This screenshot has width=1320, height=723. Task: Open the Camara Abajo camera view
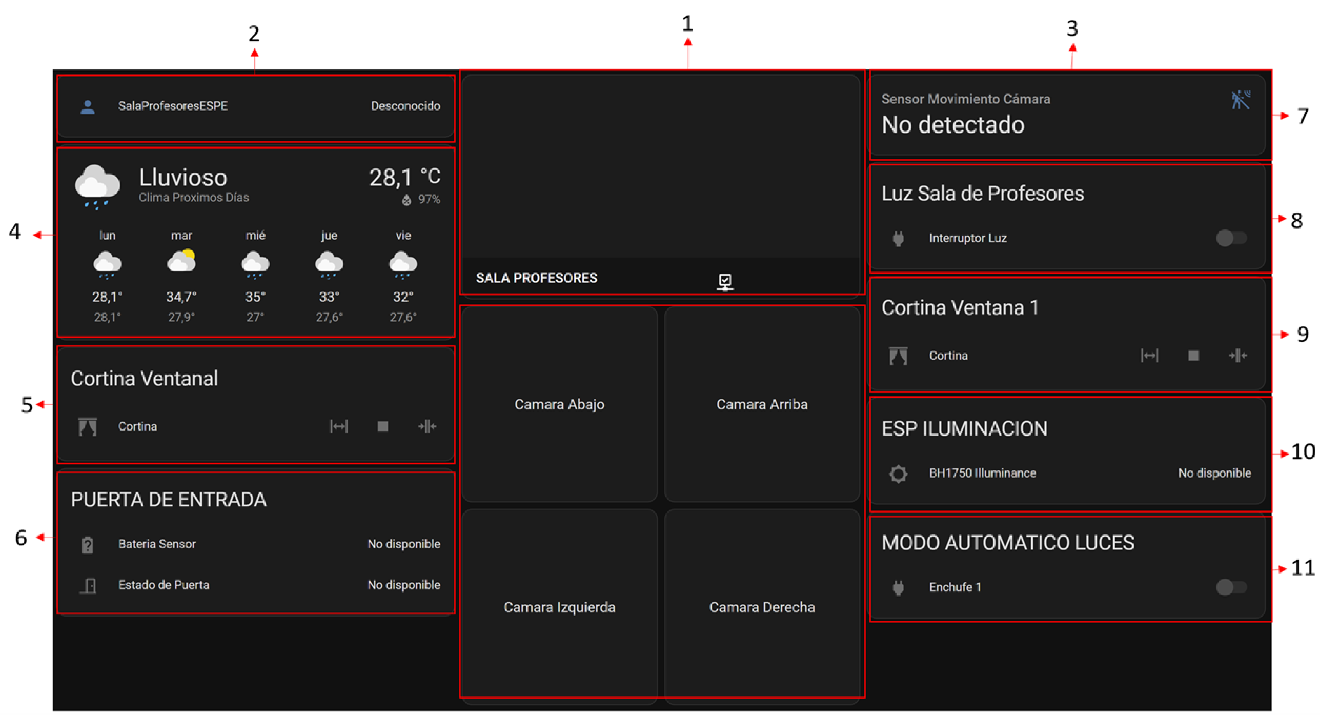559,404
